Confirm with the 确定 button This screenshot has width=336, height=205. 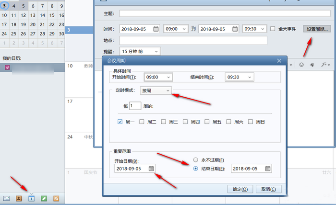[x=240, y=189]
